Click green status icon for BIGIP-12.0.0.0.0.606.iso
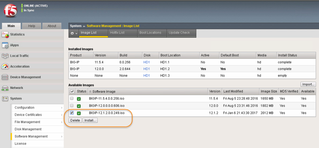Screen dimensions: 319x148 coord(79,106)
